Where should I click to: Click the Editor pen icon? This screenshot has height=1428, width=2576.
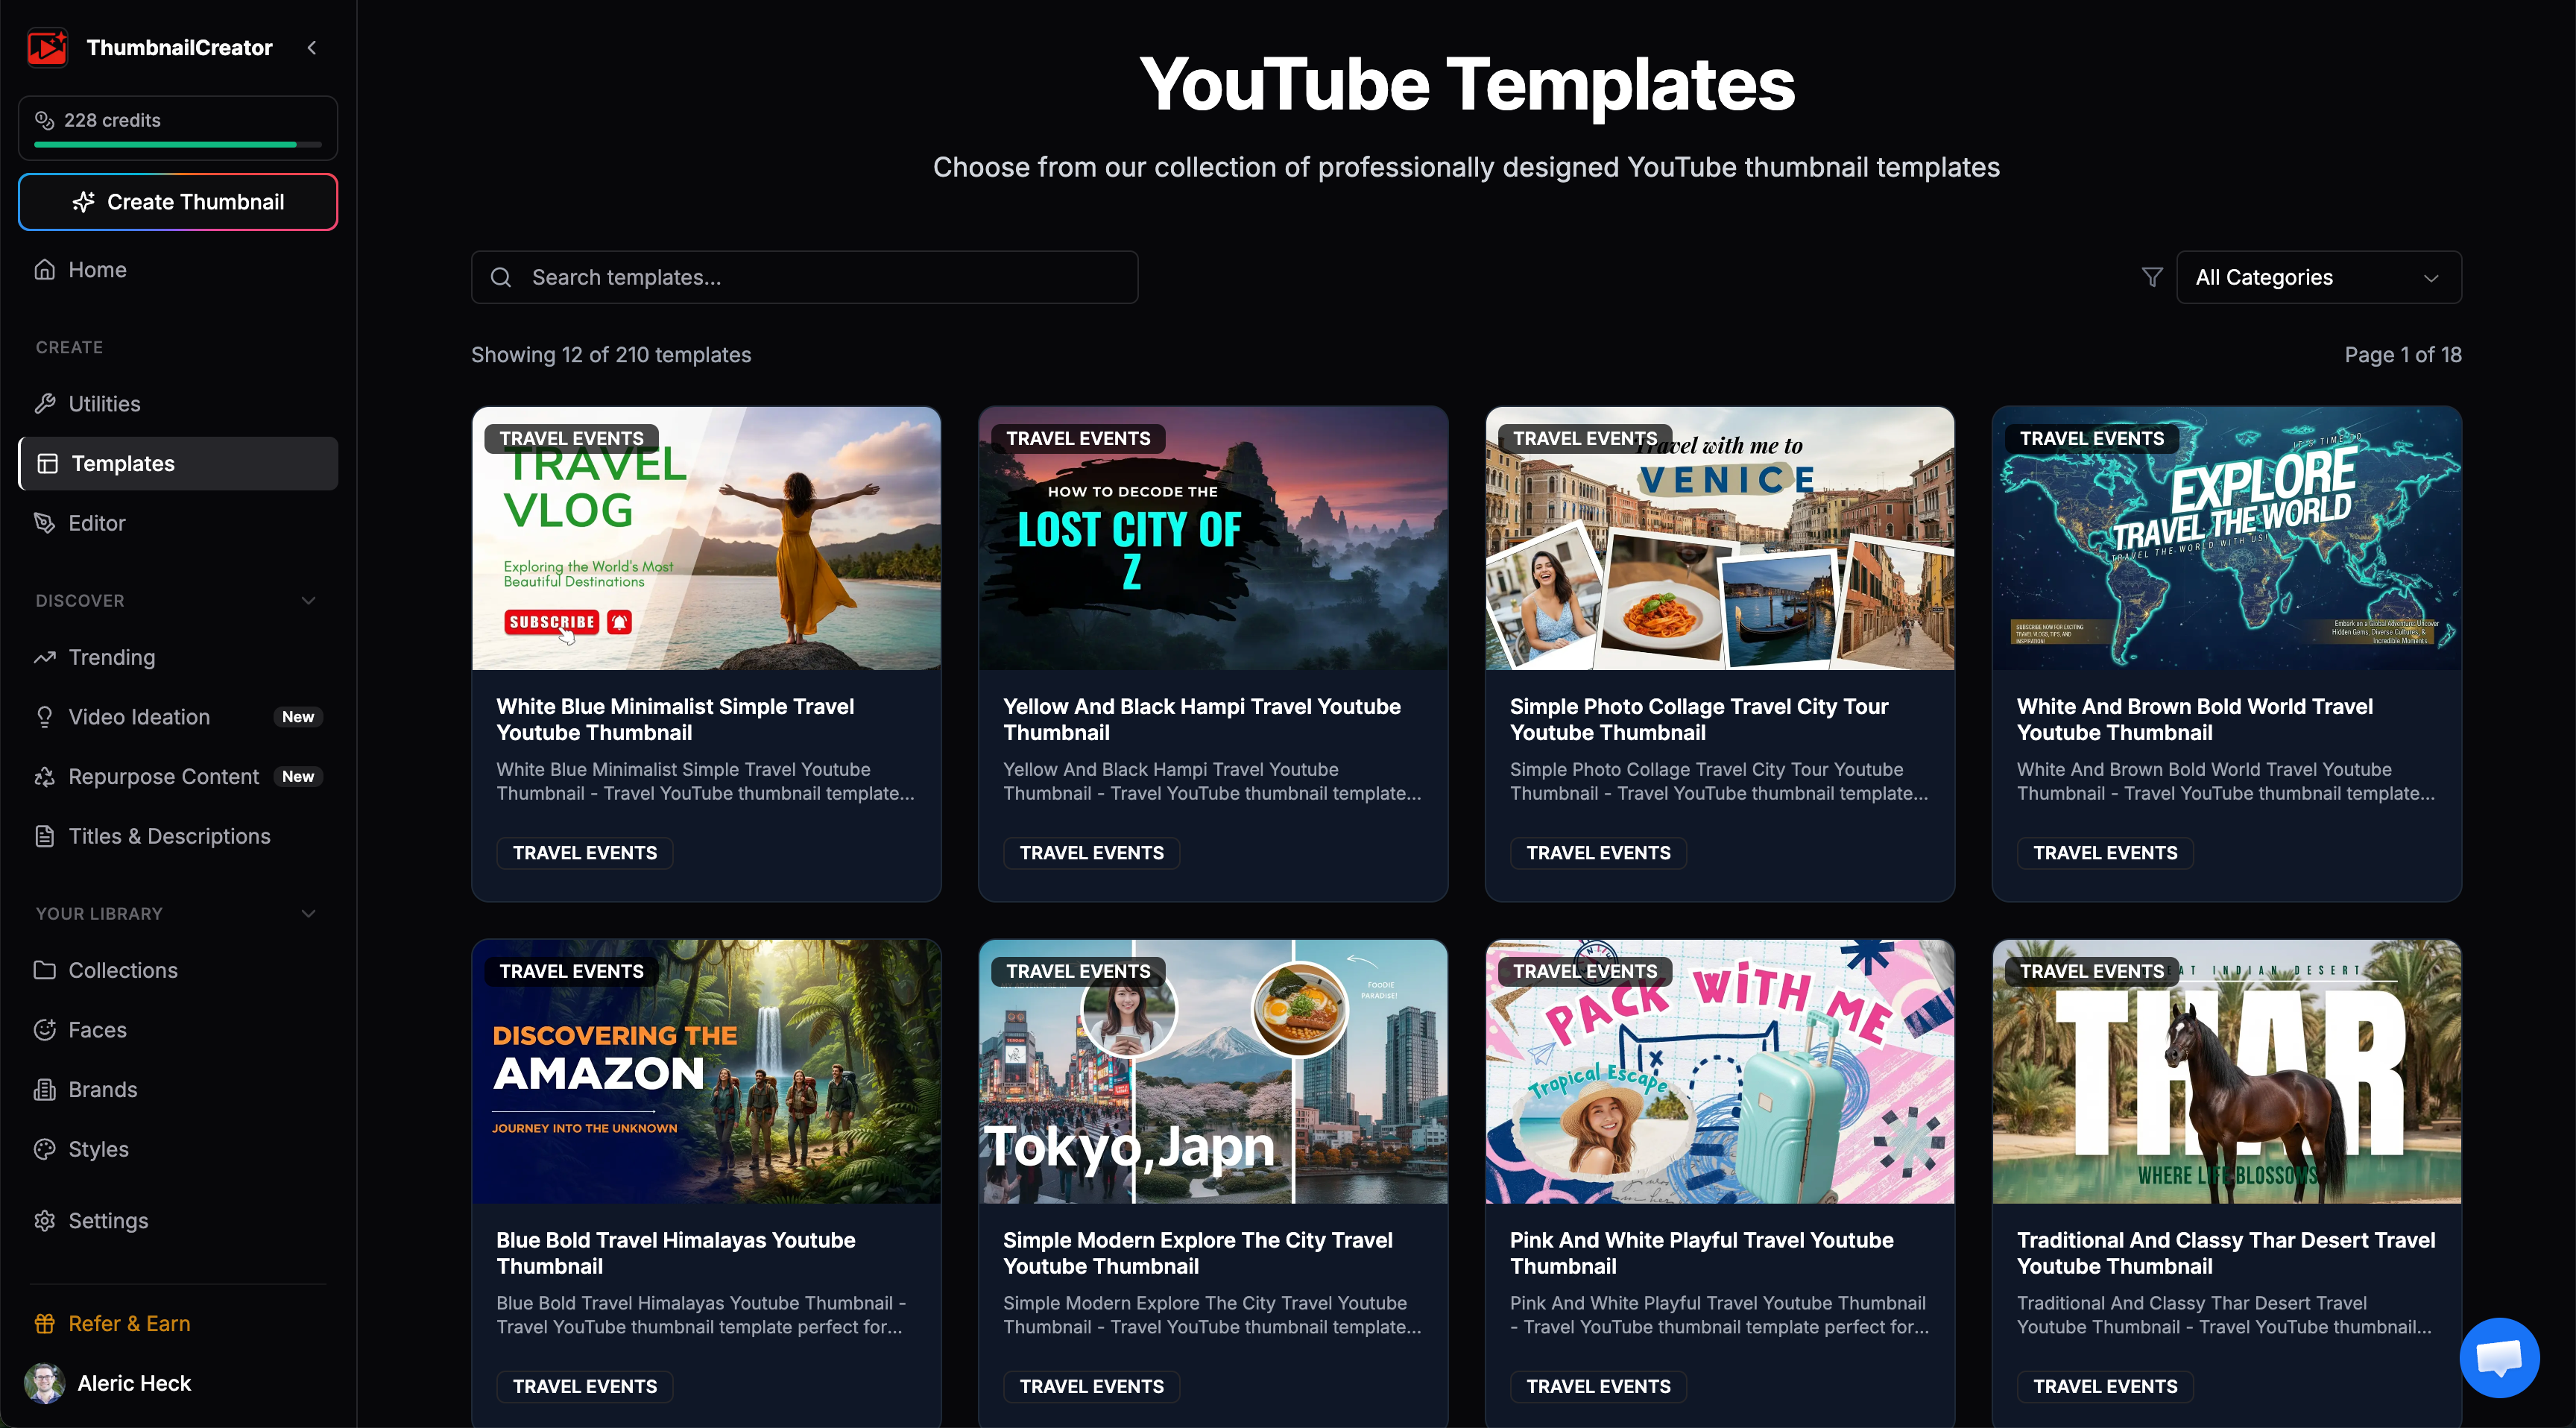[x=44, y=522]
